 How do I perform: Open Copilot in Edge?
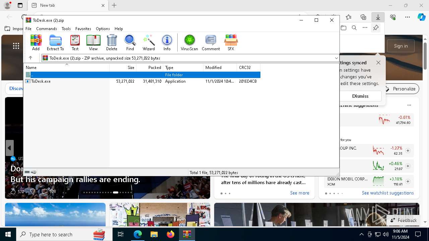pyautogui.click(x=421, y=17)
